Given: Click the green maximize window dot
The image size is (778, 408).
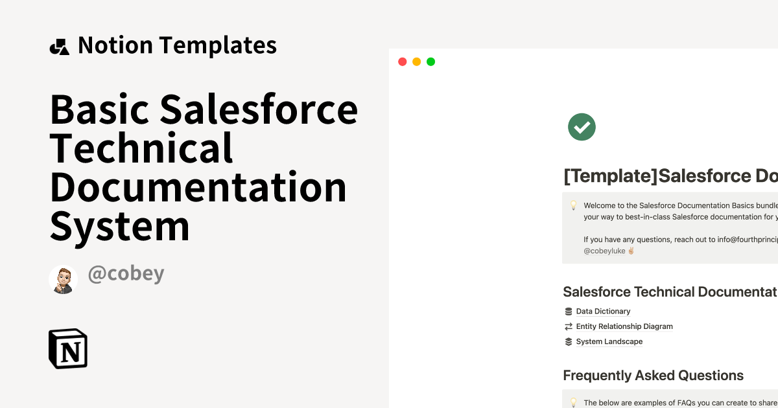Looking at the screenshot, I should (x=431, y=62).
